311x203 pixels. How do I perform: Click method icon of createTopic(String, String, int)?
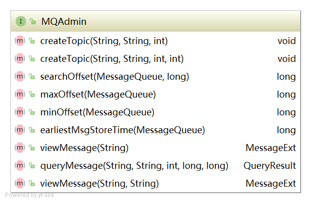[x=20, y=41]
